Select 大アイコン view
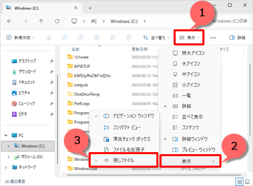Image resolution: width=253 pixels, height=186 pixels. [x=190, y=64]
